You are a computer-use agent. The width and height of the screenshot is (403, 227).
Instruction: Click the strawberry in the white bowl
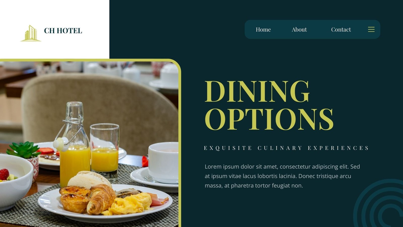(x=4, y=174)
